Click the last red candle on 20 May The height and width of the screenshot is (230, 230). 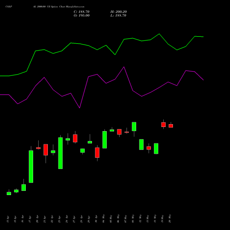tap(171, 126)
